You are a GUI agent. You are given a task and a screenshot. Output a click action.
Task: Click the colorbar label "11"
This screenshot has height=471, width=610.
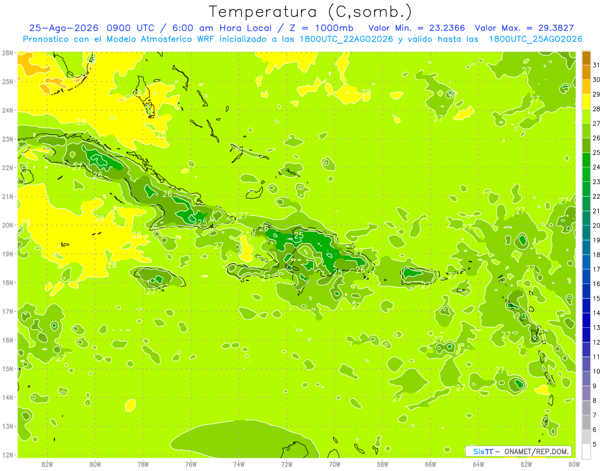[x=597, y=357]
